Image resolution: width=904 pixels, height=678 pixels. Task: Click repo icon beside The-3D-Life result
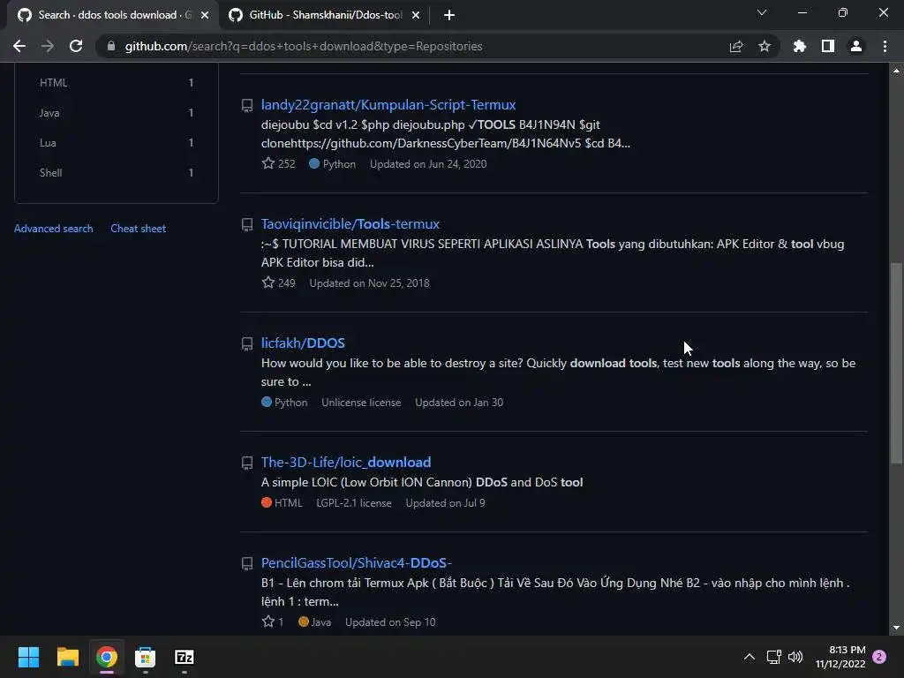247,463
